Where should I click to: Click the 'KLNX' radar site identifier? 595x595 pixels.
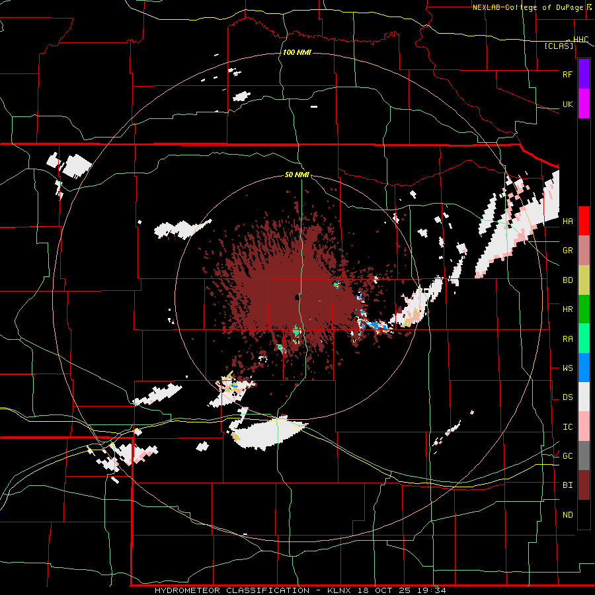[x=340, y=590]
